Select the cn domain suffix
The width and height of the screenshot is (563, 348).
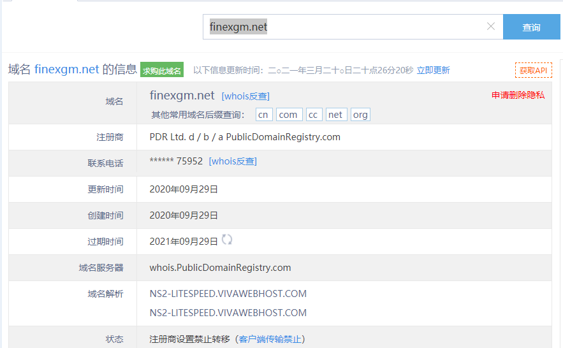(264, 115)
